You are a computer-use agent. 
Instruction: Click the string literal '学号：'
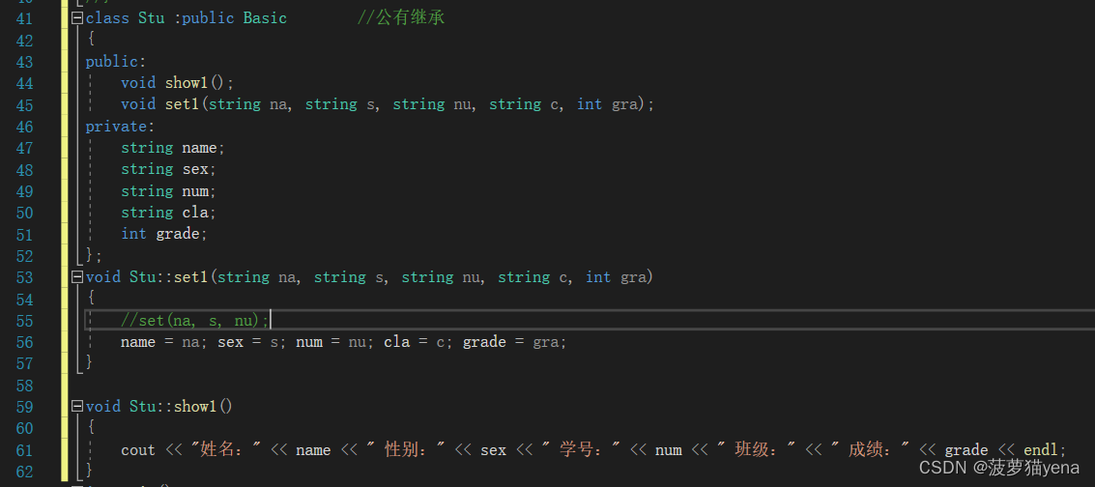coord(581,450)
